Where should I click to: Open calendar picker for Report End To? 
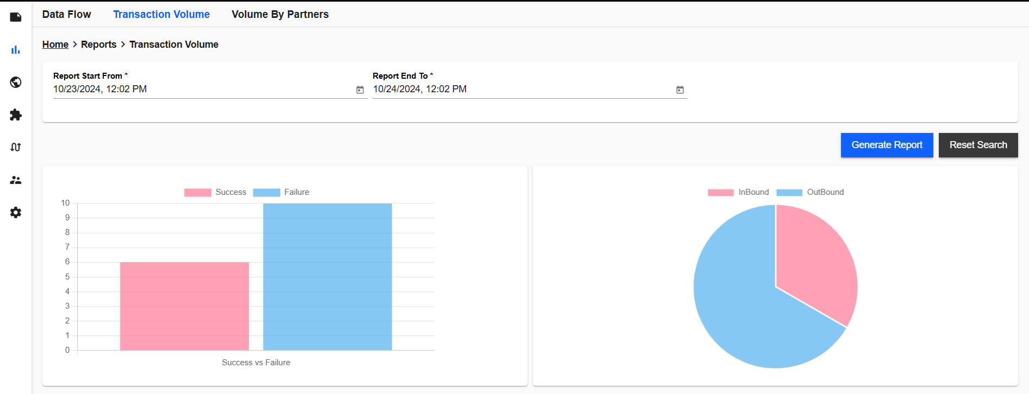pos(680,90)
